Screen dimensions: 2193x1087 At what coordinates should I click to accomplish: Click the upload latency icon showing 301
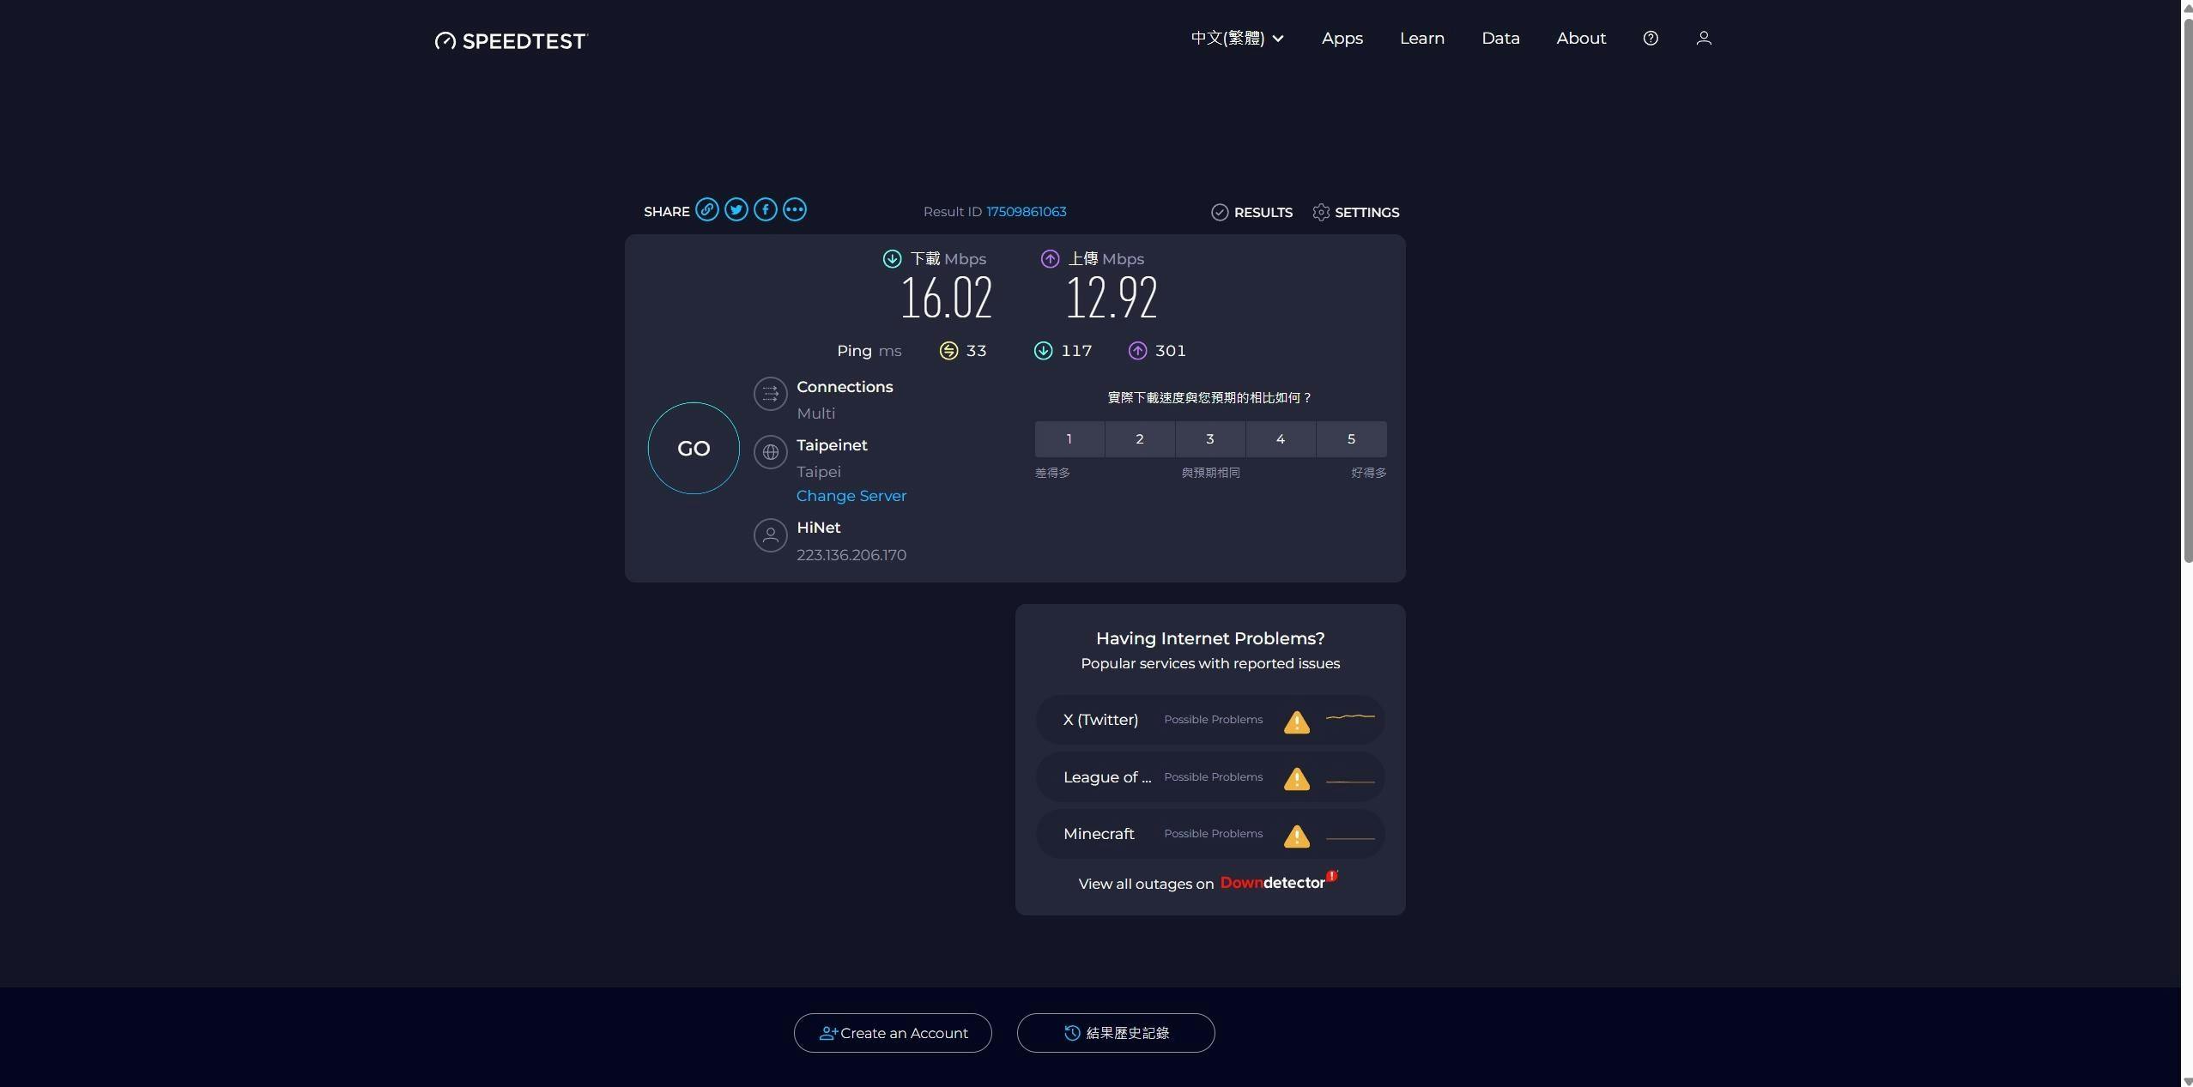coord(1137,351)
